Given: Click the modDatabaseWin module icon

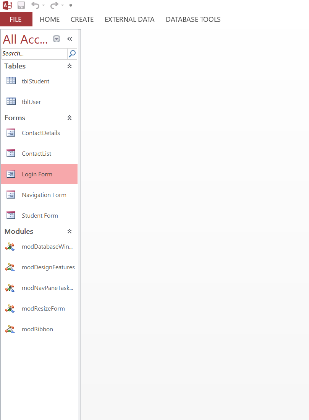Looking at the screenshot, I should point(10,246).
